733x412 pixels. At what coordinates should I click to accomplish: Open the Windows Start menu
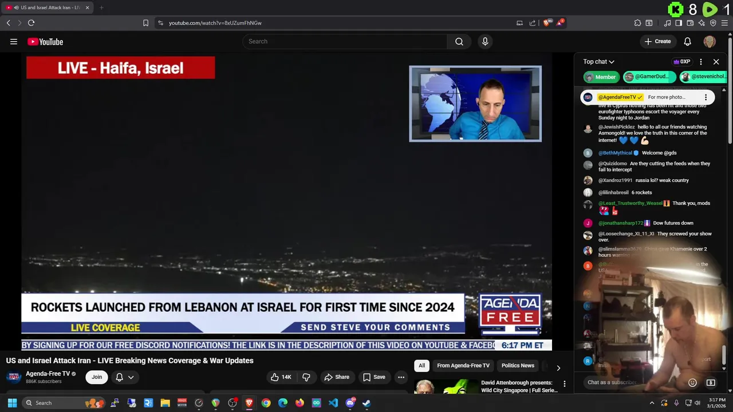(12, 403)
